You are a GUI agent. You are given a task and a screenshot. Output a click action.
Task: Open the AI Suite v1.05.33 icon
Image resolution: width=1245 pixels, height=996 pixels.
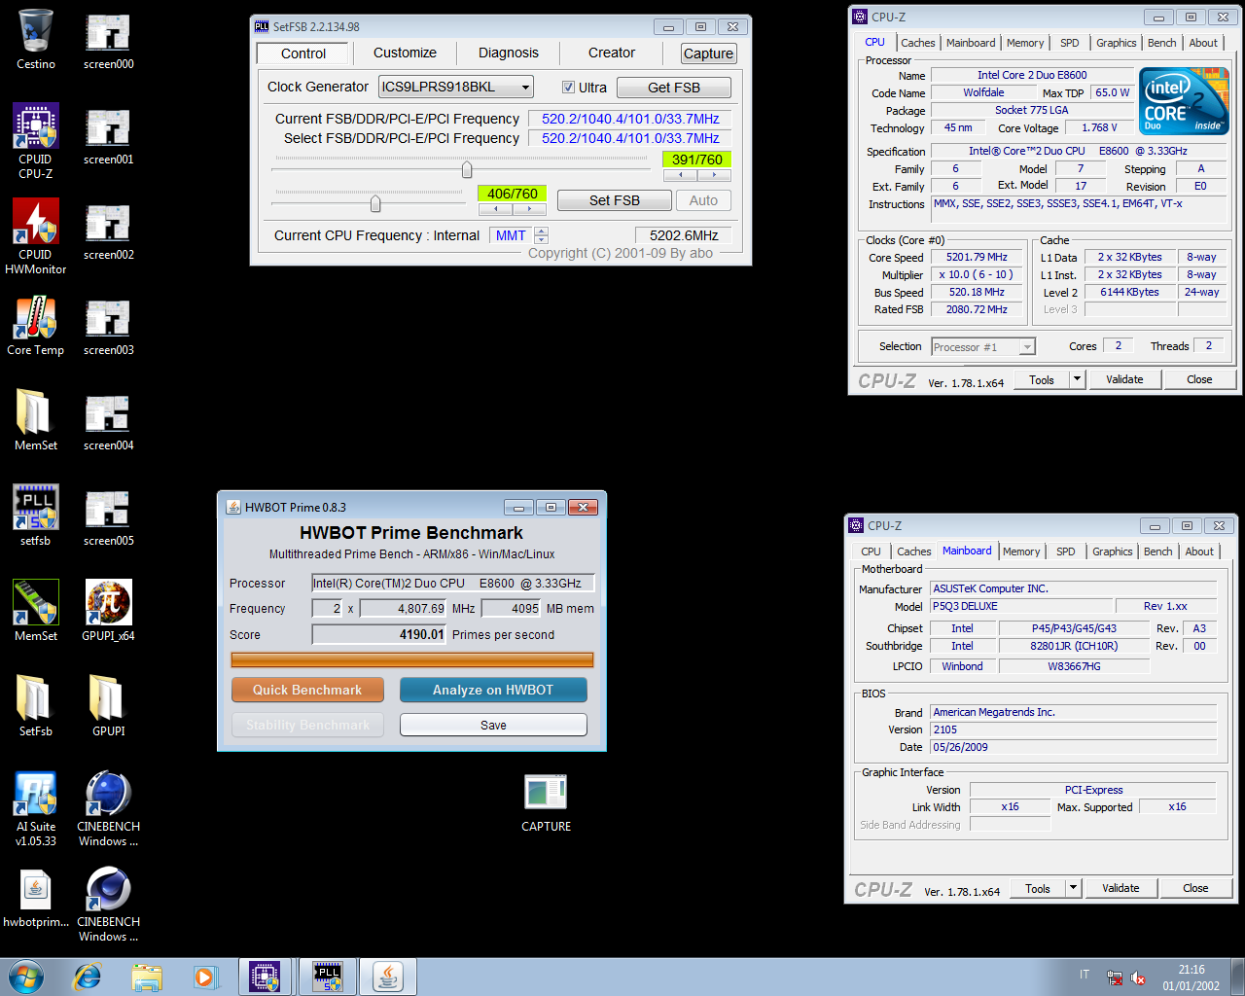(36, 808)
